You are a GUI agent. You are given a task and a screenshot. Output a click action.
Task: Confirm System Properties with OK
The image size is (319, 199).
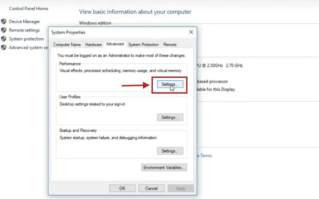click(x=122, y=188)
